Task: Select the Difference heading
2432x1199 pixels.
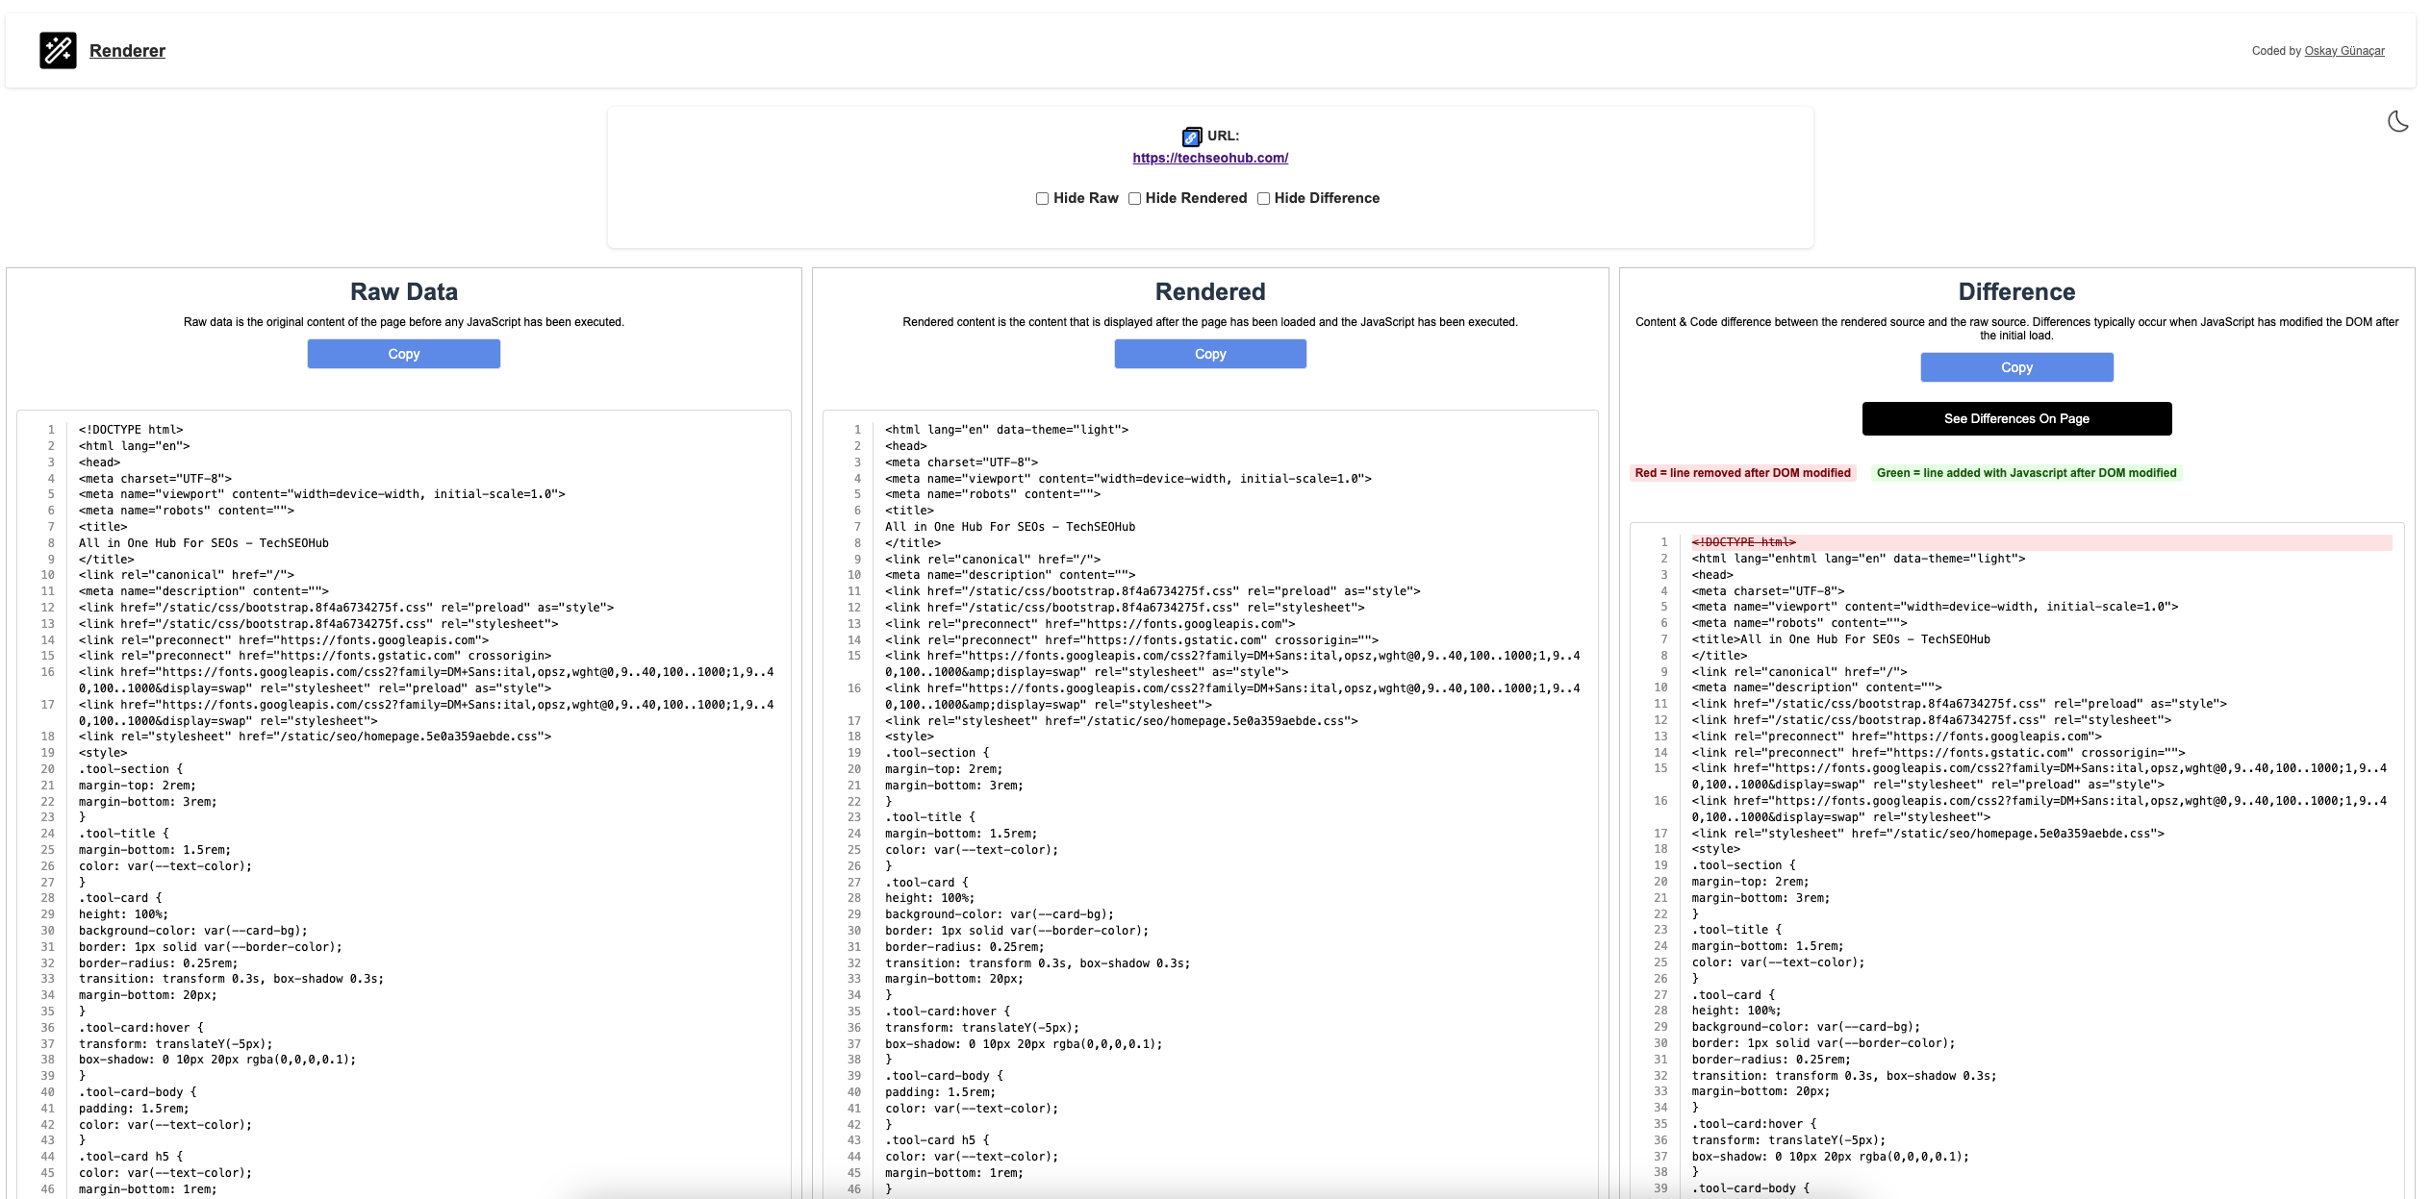Action: [x=2016, y=291]
